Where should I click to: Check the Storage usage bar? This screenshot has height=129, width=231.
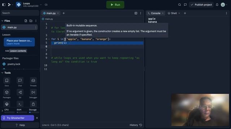coord(34,112)
